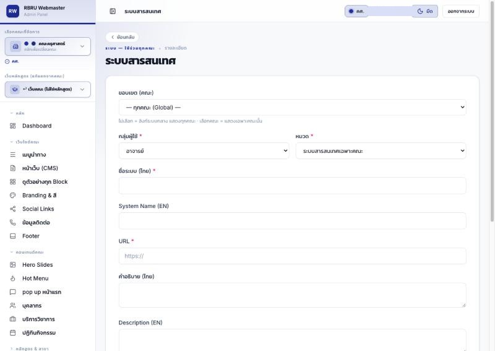The width and height of the screenshot is (495, 351).
Task: Toggle the sidebar collapse icon
Action: coord(113,11)
